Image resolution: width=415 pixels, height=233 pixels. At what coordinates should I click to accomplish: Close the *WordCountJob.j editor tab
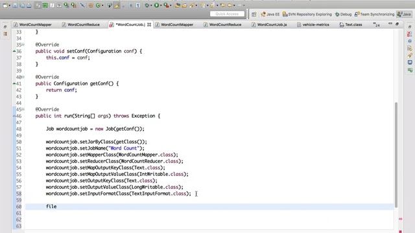[149, 25]
